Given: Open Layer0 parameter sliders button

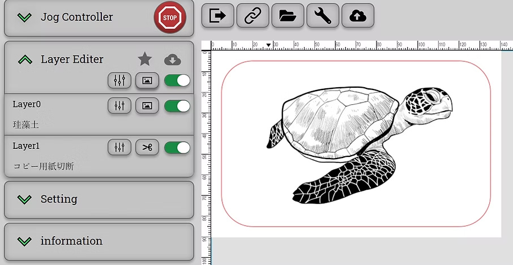Looking at the screenshot, I should point(119,106).
